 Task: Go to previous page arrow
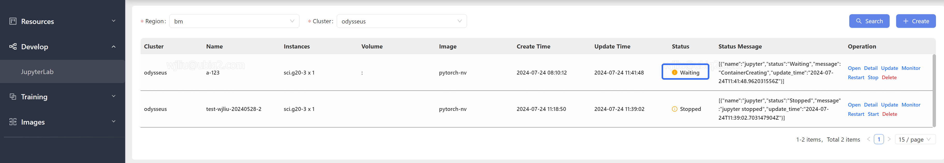coord(868,139)
